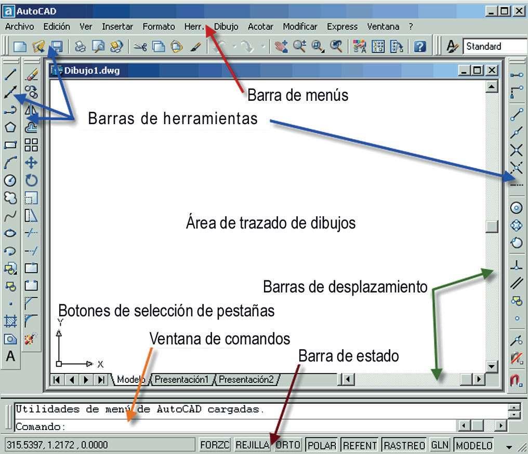Click the vertical scrollbar thumb

[492, 226]
